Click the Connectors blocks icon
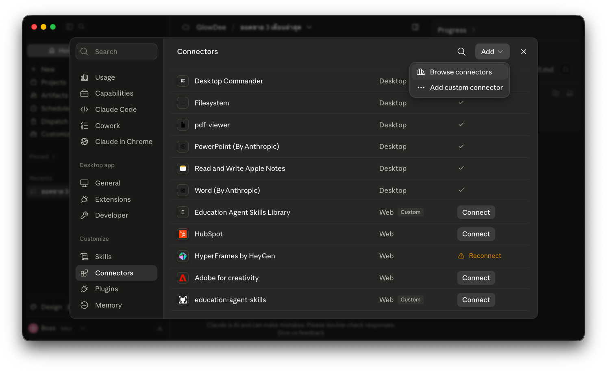The width and height of the screenshot is (607, 371). [85, 273]
